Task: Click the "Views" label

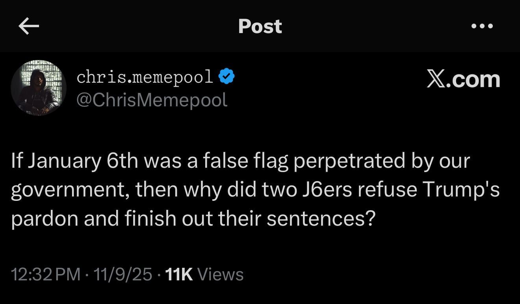Action: click(220, 274)
